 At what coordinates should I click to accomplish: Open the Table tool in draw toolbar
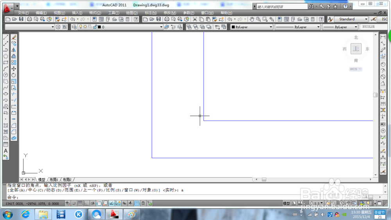pos(6,144)
